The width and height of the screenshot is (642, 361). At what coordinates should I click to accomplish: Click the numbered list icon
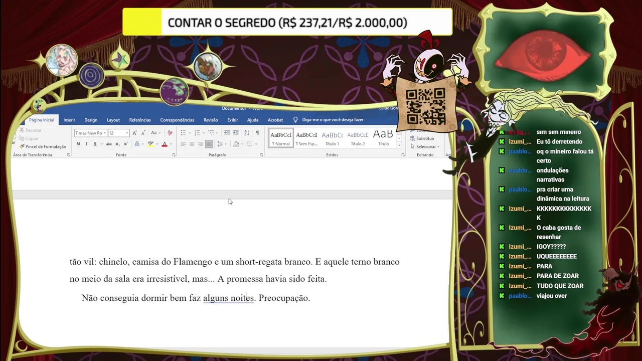(198, 133)
